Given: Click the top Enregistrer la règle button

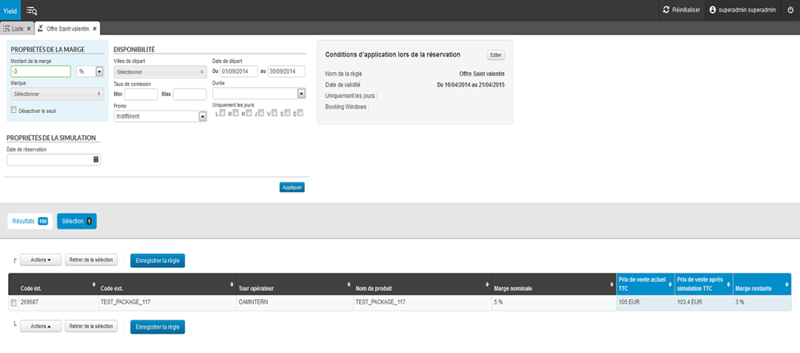Looking at the screenshot, I should coord(157,260).
